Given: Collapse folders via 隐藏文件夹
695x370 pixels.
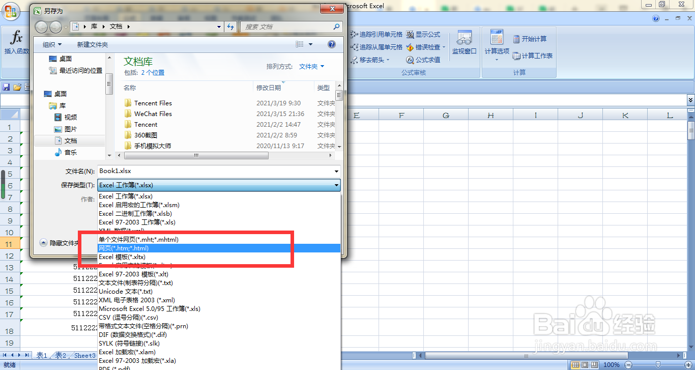Looking at the screenshot, I should pos(59,243).
